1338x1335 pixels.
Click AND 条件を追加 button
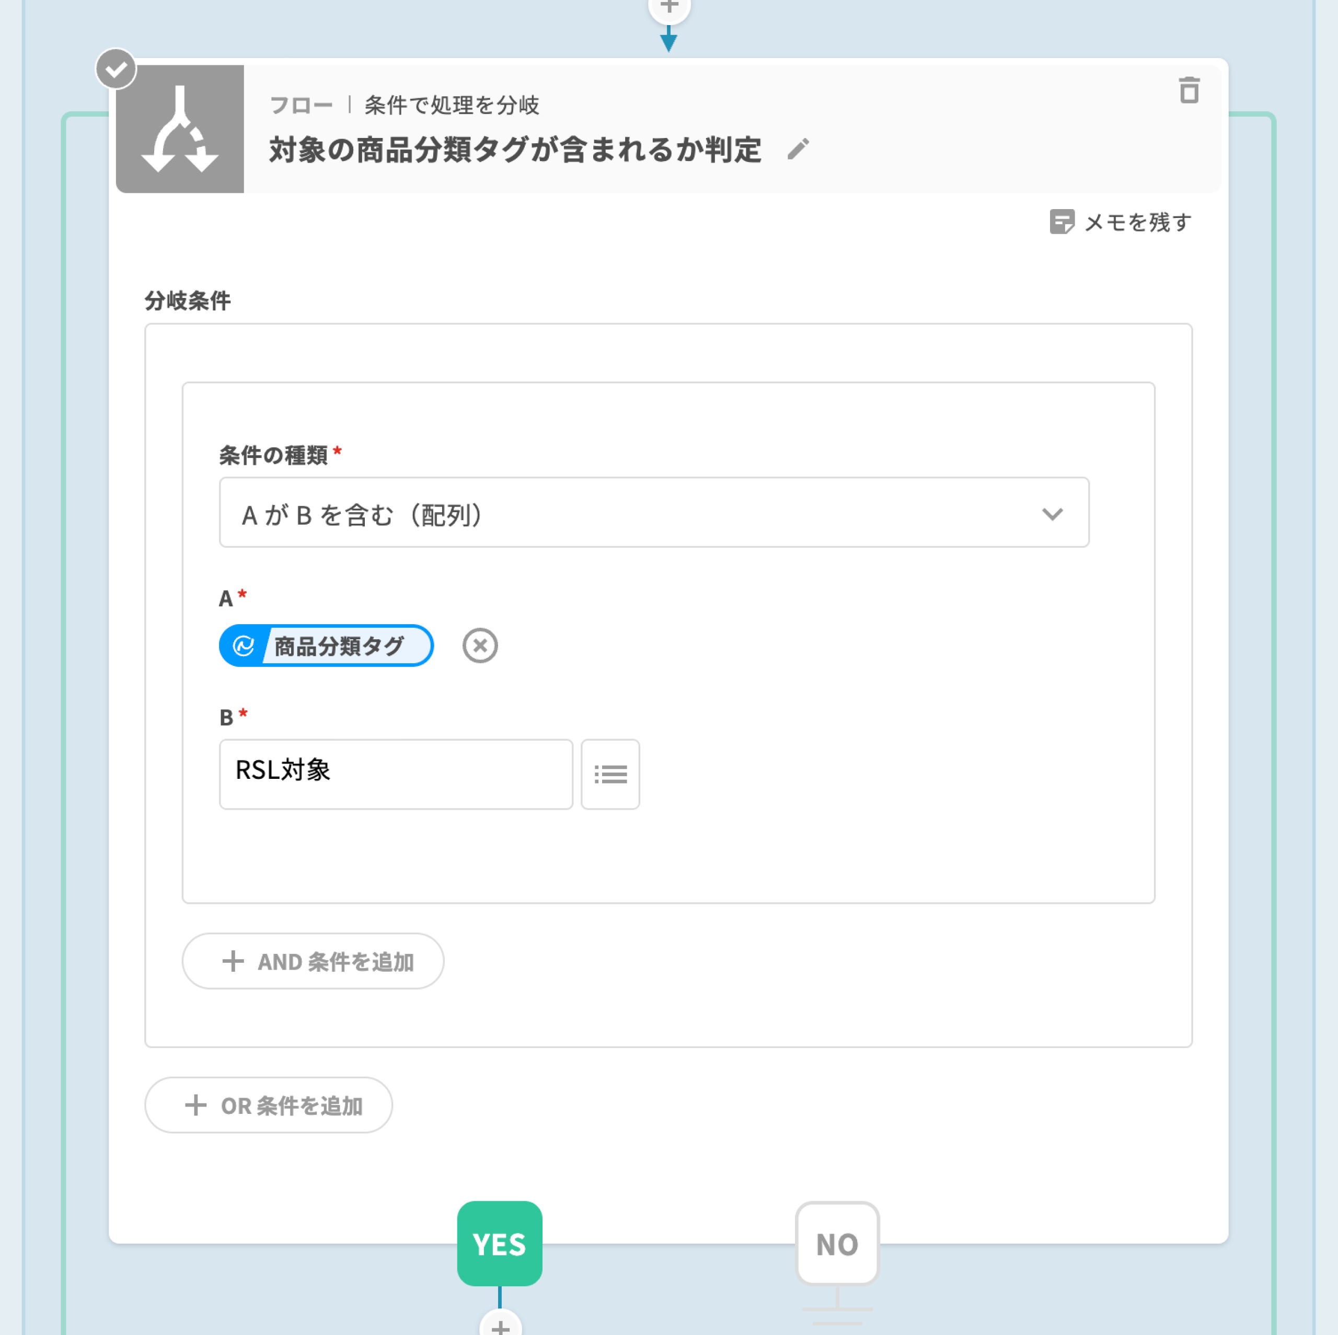click(x=313, y=961)
